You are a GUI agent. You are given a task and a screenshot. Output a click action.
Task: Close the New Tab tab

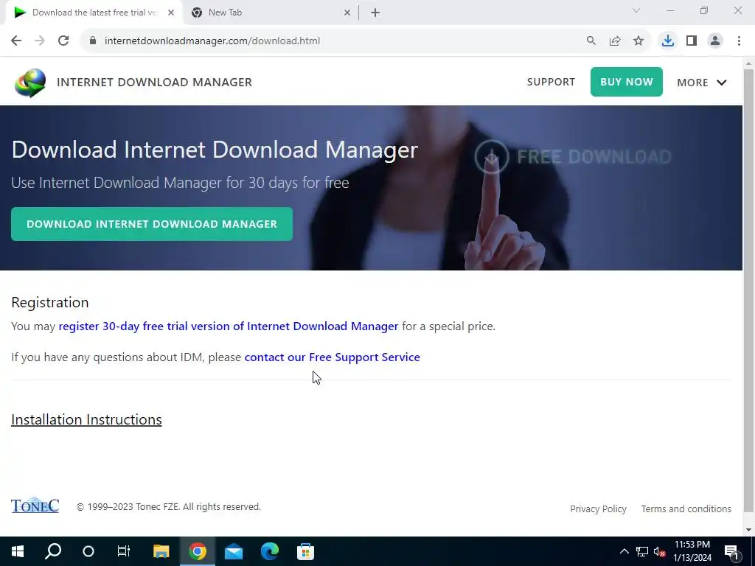click(347, 13)
